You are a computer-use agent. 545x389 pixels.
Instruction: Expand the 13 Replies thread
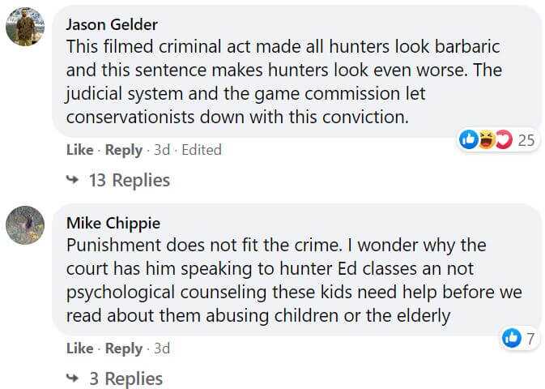[x=129, y=180]
